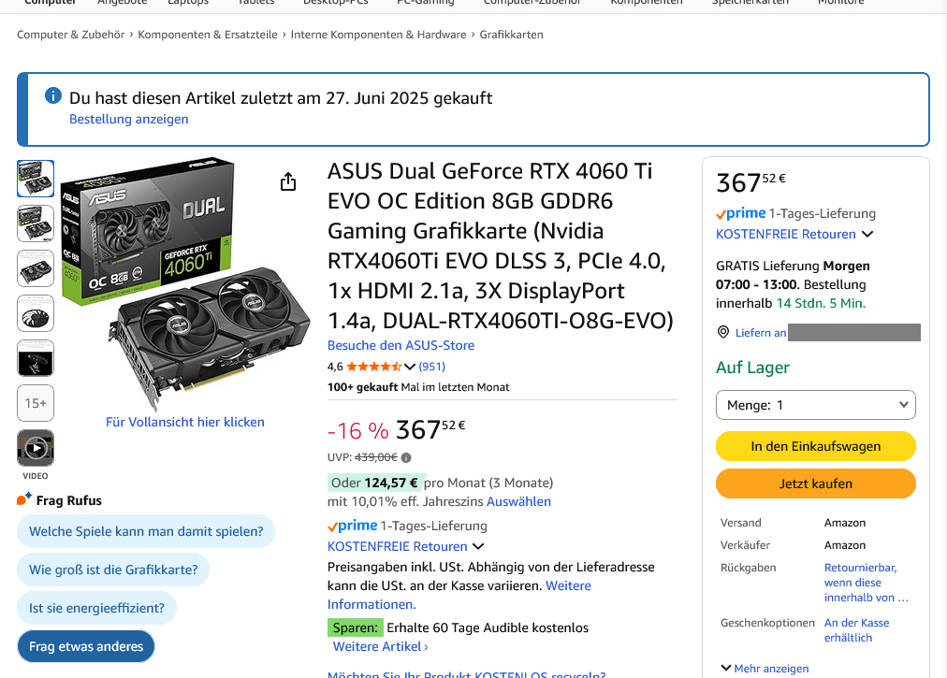This screenshot has height=678, width=947.
Task: Select the first product thumbnail image
Action: (36, 179)
